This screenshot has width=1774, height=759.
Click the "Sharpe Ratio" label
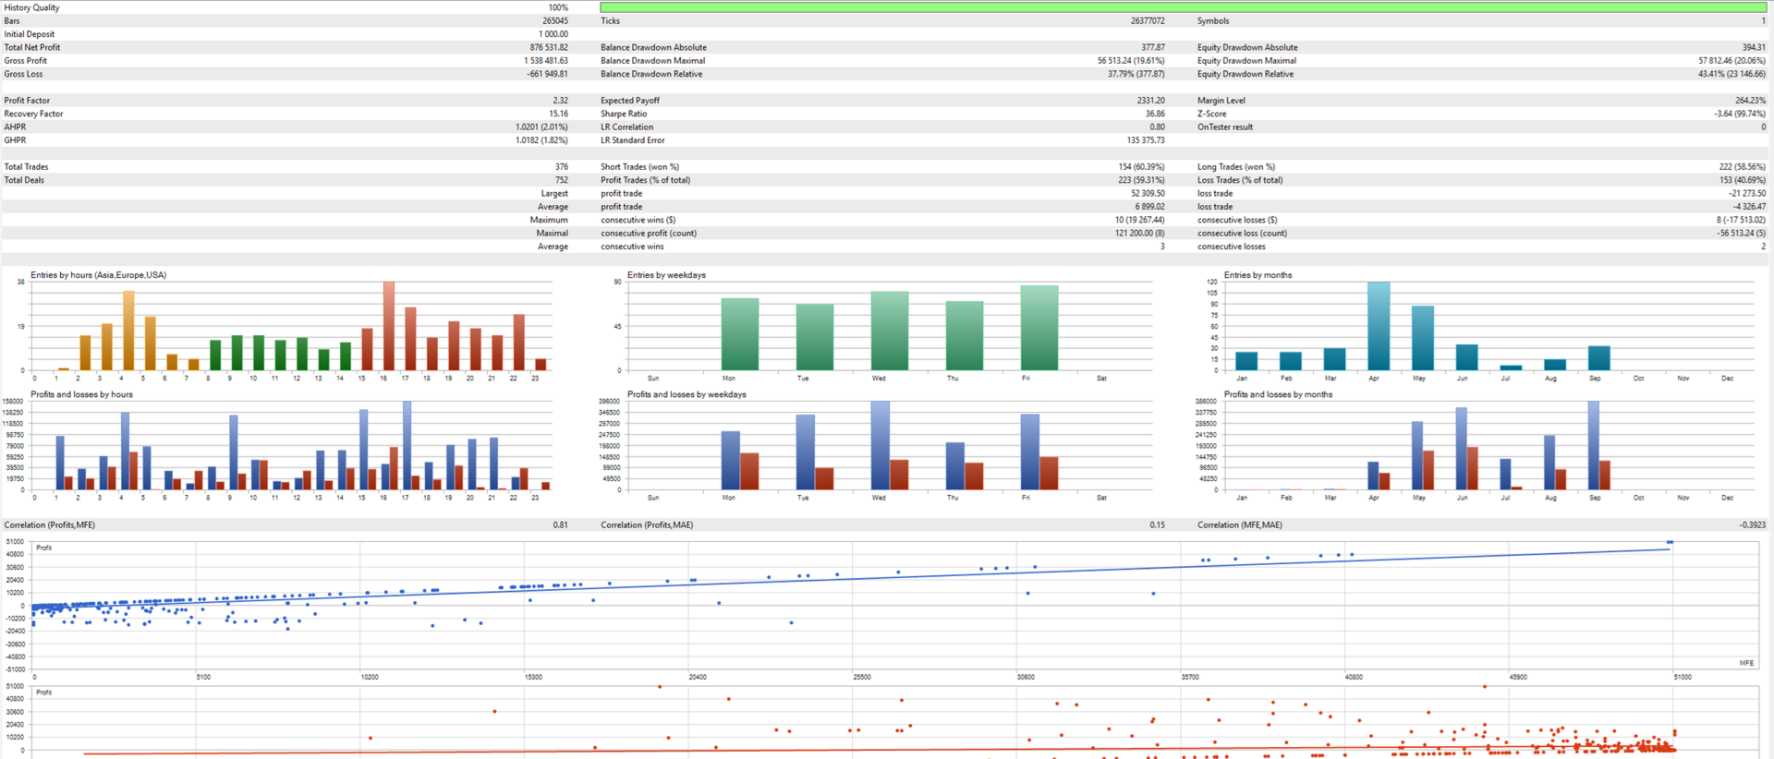[x=624, y=114]
